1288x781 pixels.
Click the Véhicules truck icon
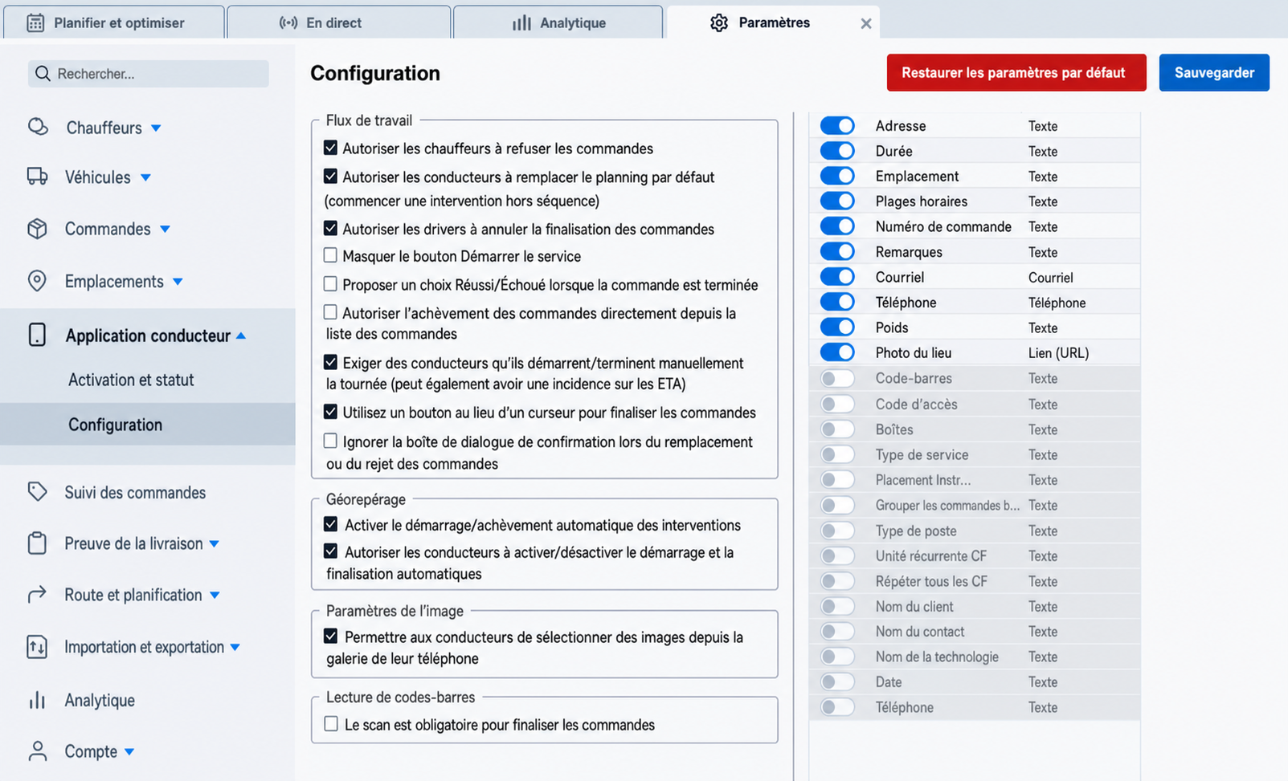(37, 177)
